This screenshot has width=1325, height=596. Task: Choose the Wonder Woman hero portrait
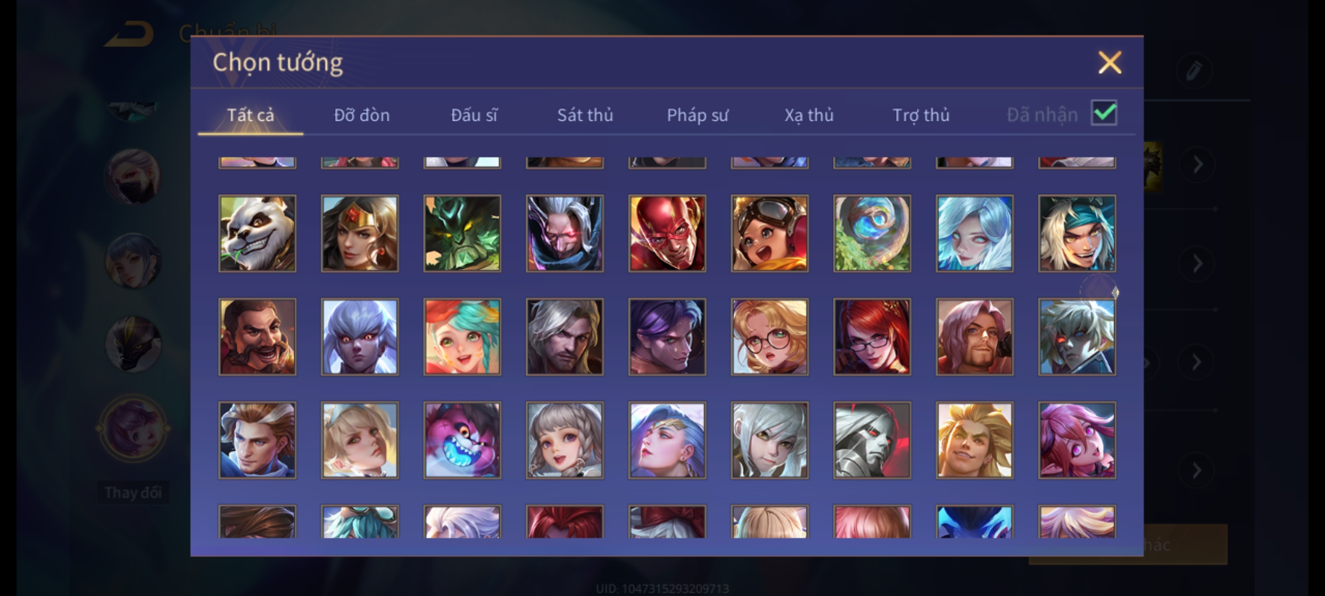(359, 233)
